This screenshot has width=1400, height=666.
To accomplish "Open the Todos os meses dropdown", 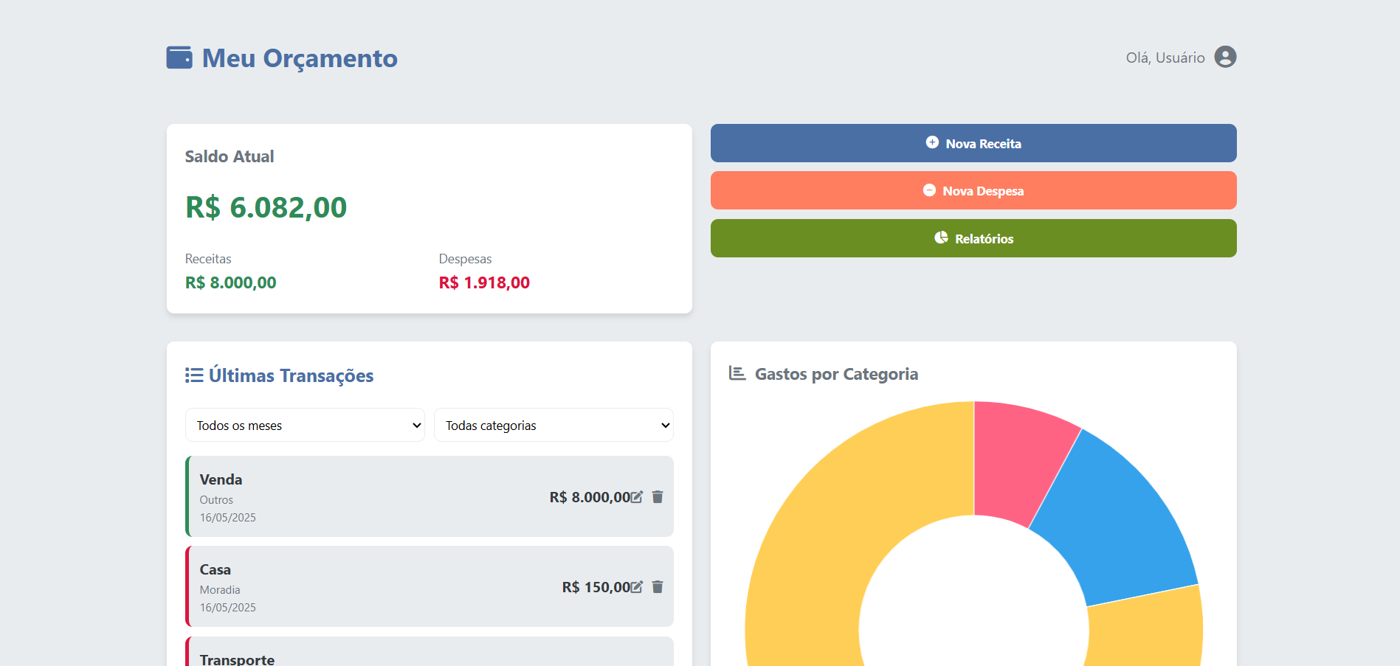I will [x=305, y=425].
